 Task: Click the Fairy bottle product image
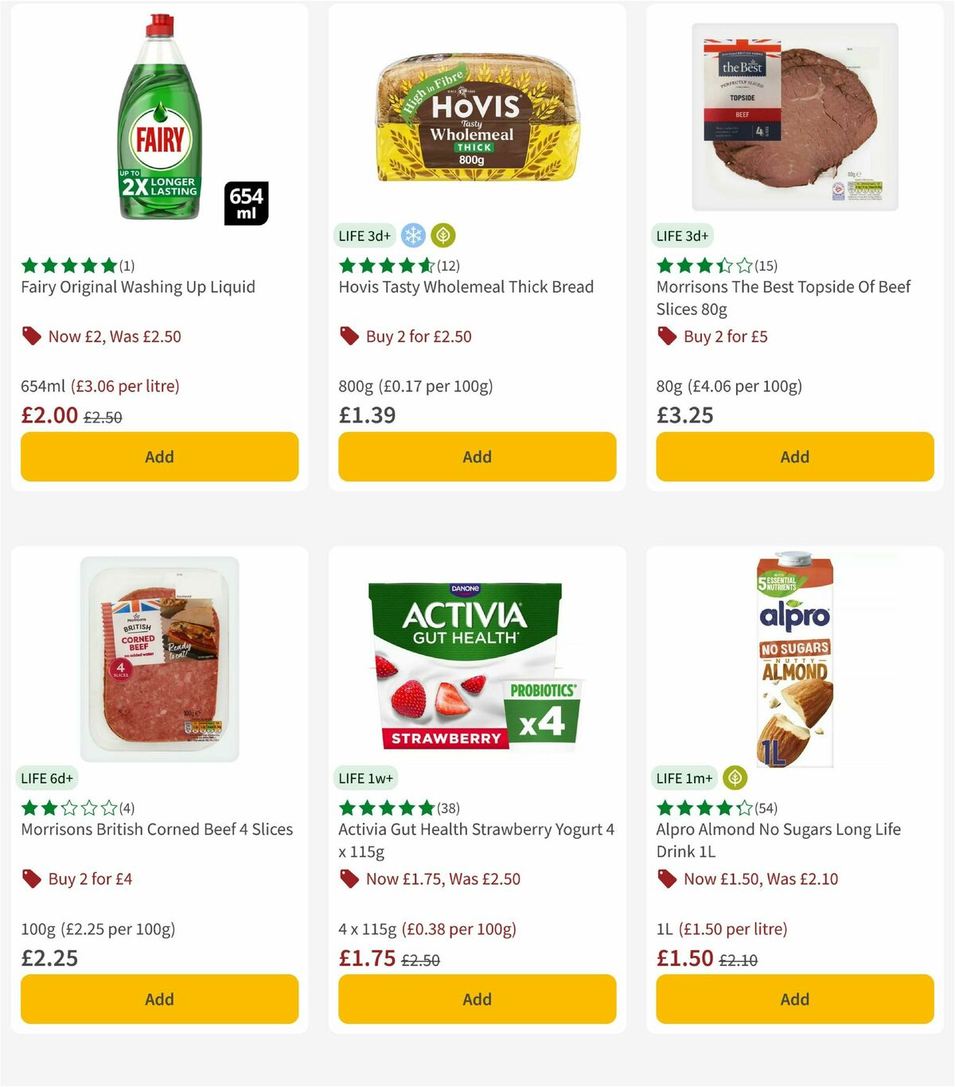(158, 119)
